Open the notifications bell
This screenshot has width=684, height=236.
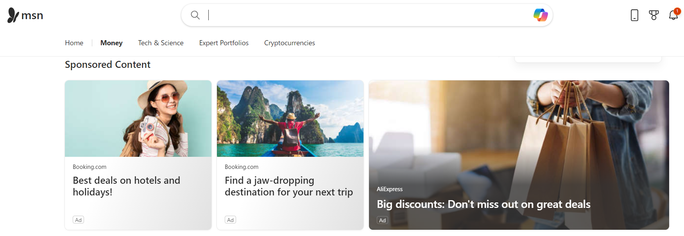pos(673,15)
